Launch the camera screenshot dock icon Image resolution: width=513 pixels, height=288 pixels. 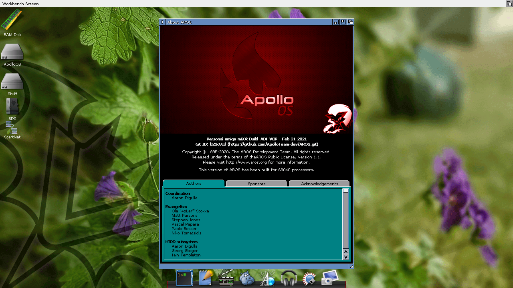pyautogui.click(x=329, y=278)
